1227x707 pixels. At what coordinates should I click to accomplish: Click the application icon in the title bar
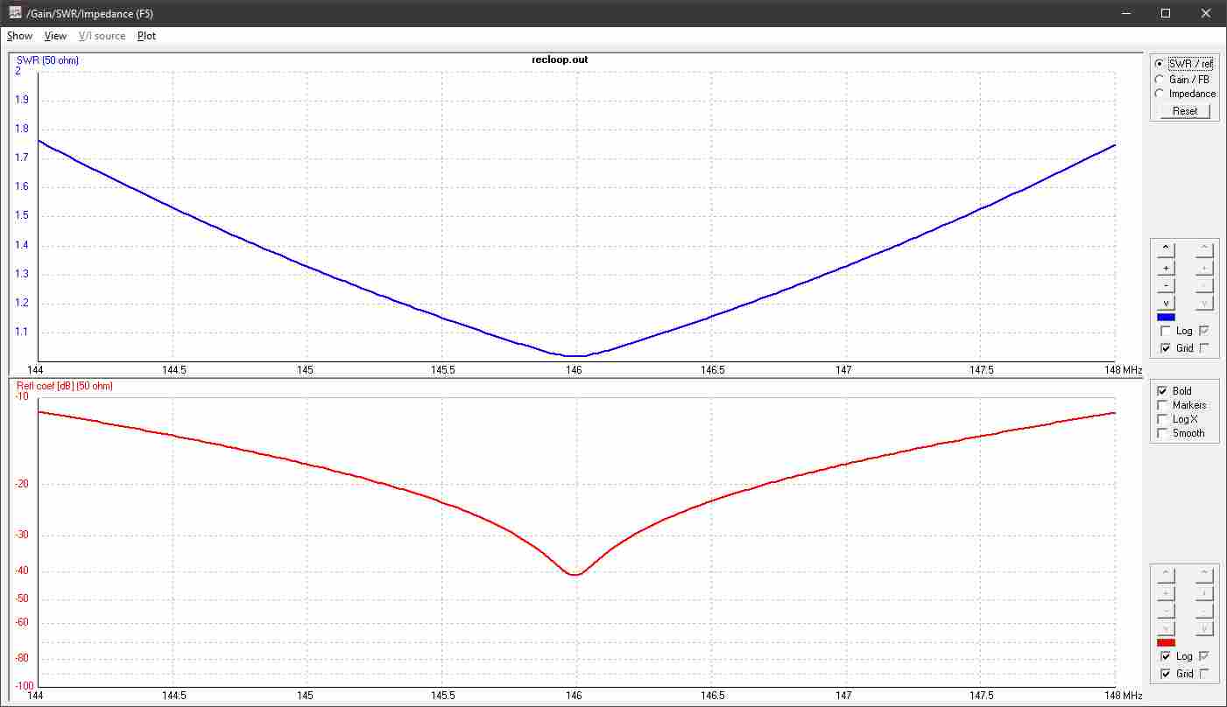point(15,13)
